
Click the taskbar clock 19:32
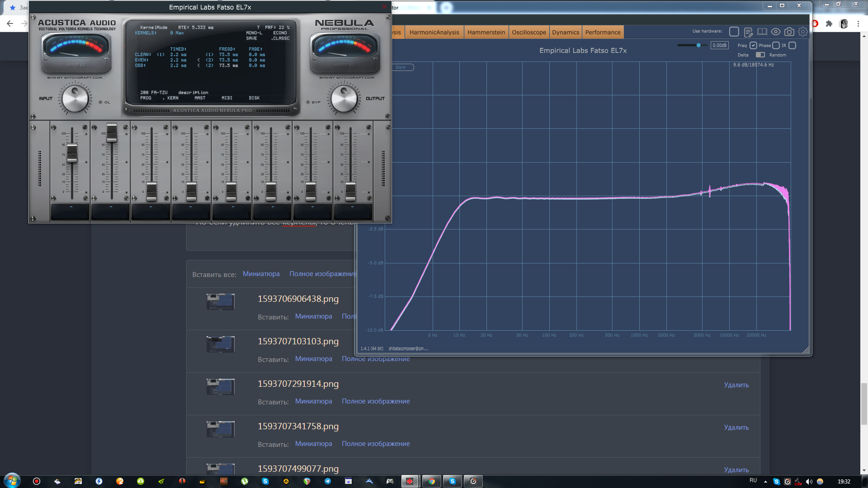coord(844,482)
